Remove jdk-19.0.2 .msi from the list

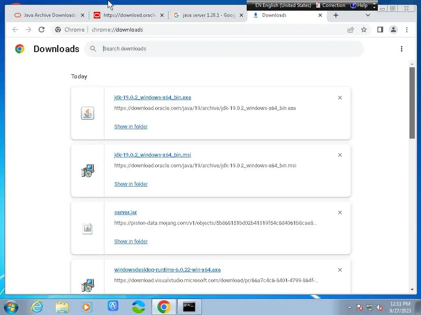tap(340, 155)
